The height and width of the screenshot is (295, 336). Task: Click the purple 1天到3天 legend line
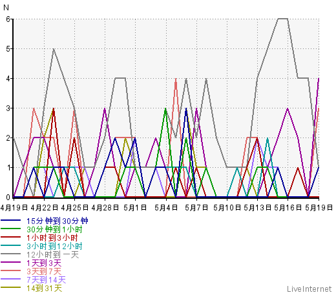tap(10, 262)
